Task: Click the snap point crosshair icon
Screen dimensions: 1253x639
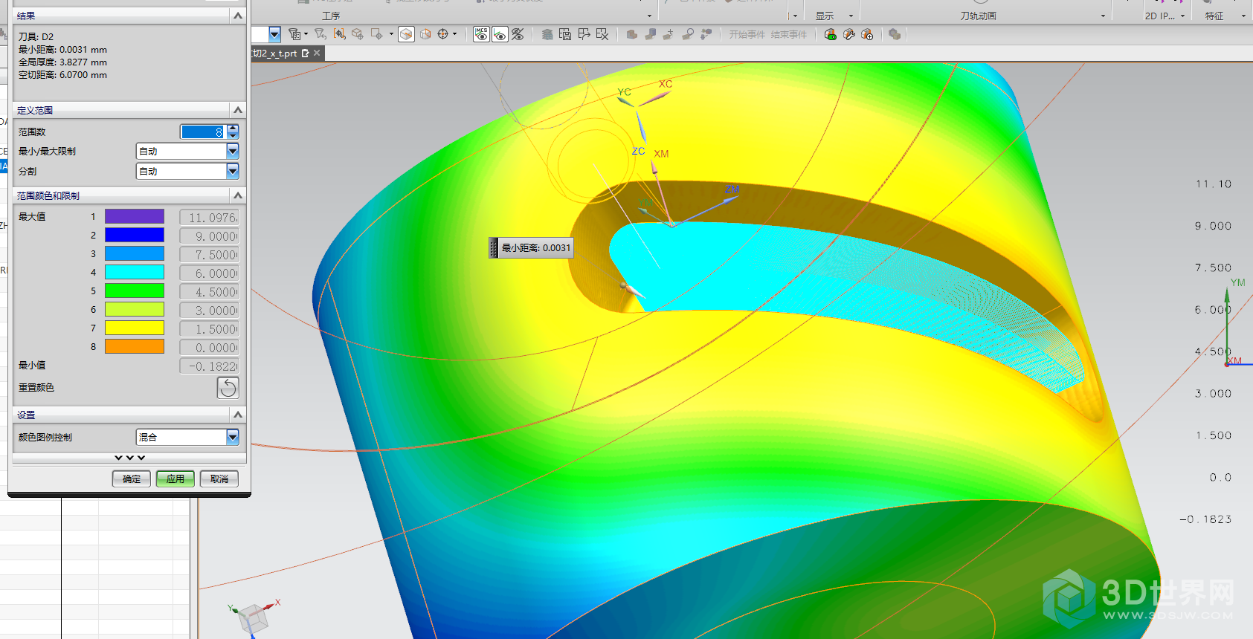Action: pyautogui.click(x=443, y=34)
